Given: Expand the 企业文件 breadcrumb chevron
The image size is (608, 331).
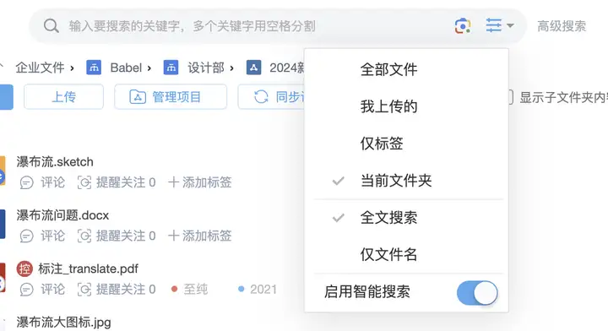Looking at the screenshot, I should point(72,68).
